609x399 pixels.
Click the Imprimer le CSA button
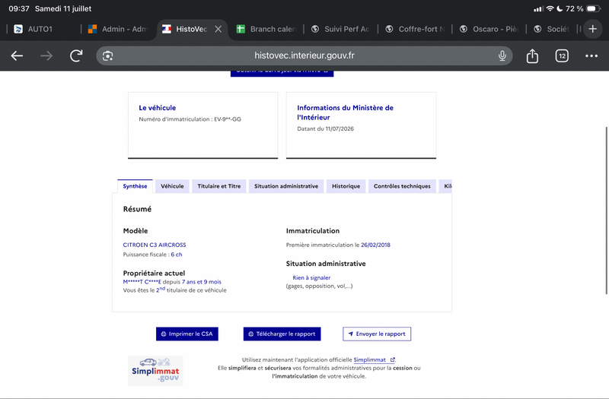(x=187, y=334)
